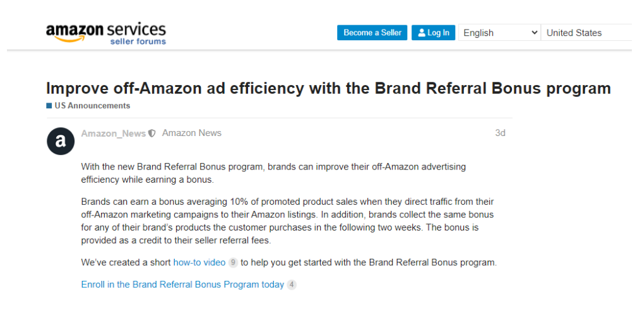Click the 4 click-count badge
The height and width of the screenshot is (313, 635).
coord(292,285)
